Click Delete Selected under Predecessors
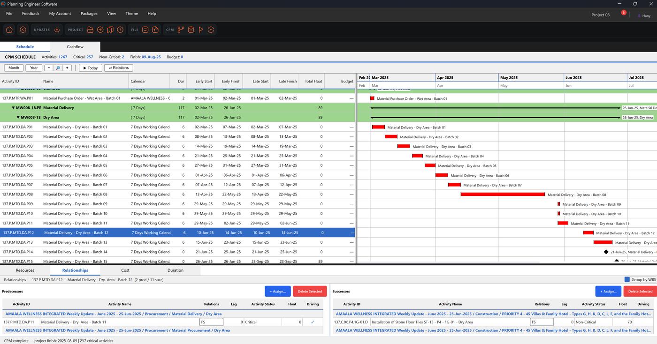657x344 pixels. click(x=310, y=291)
